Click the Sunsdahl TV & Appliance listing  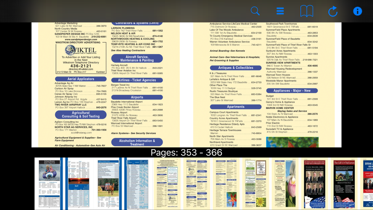pos(292,131)
